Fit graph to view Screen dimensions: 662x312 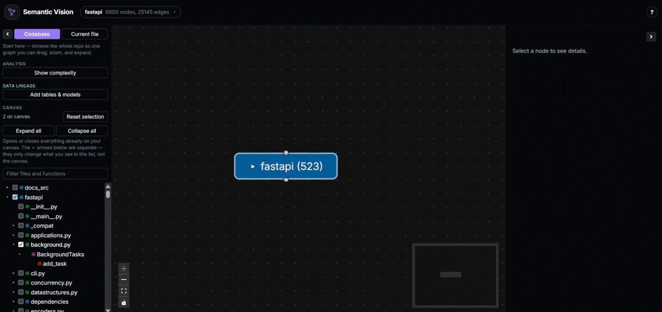(x=124, y=291)
